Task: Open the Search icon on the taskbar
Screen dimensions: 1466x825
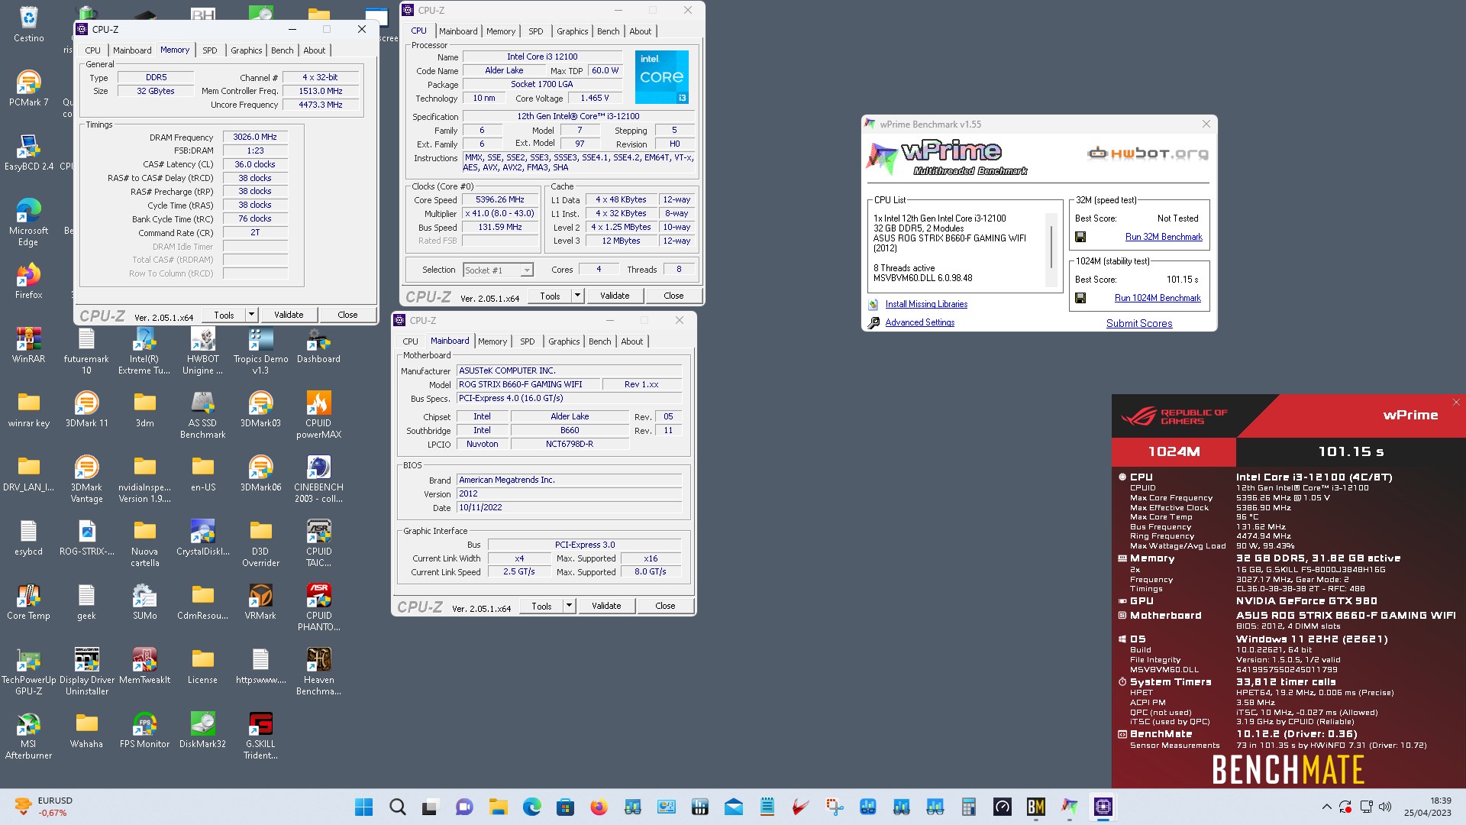Action: pos(398,807)
